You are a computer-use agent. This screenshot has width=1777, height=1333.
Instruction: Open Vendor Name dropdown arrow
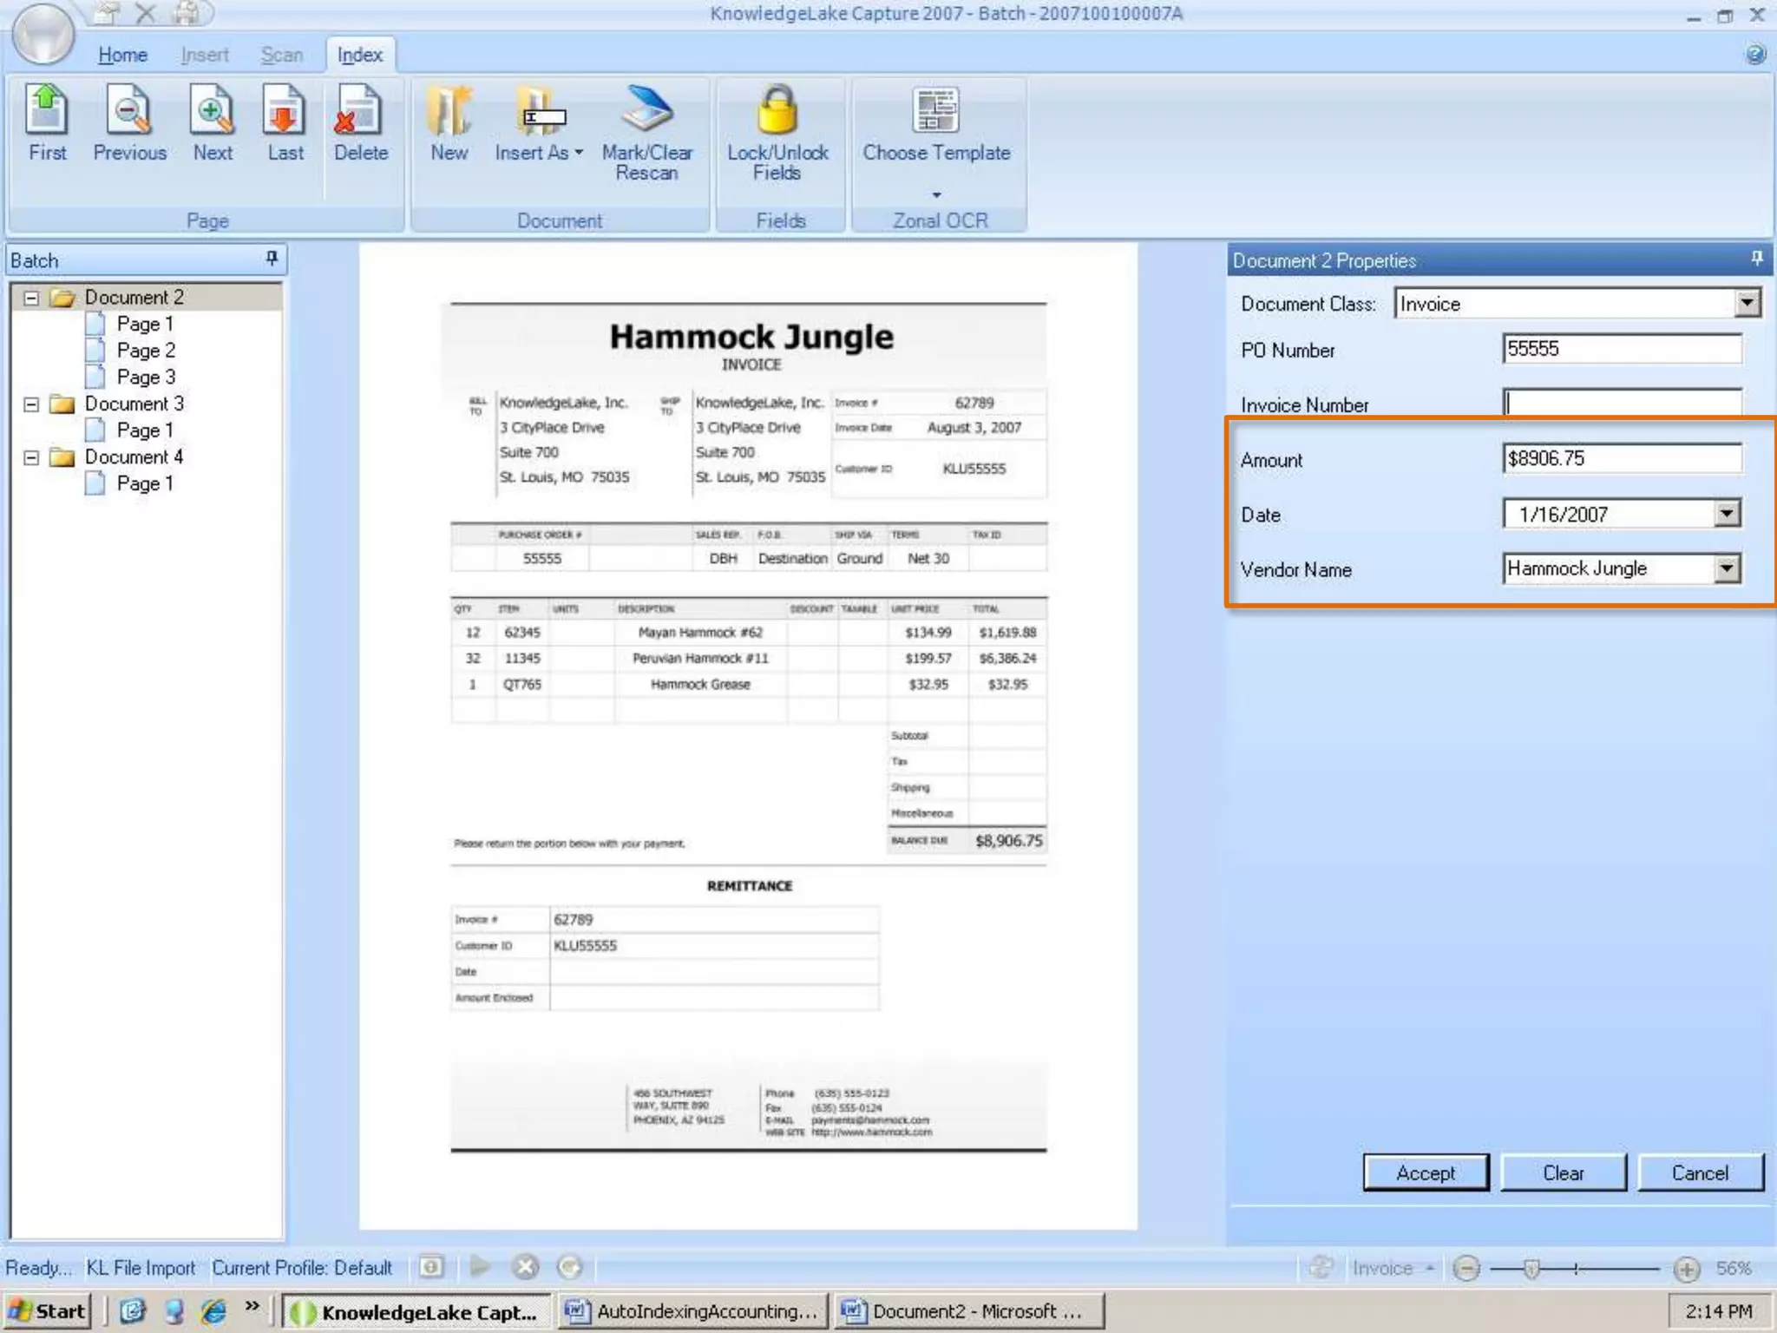[x=1727, y=569]
